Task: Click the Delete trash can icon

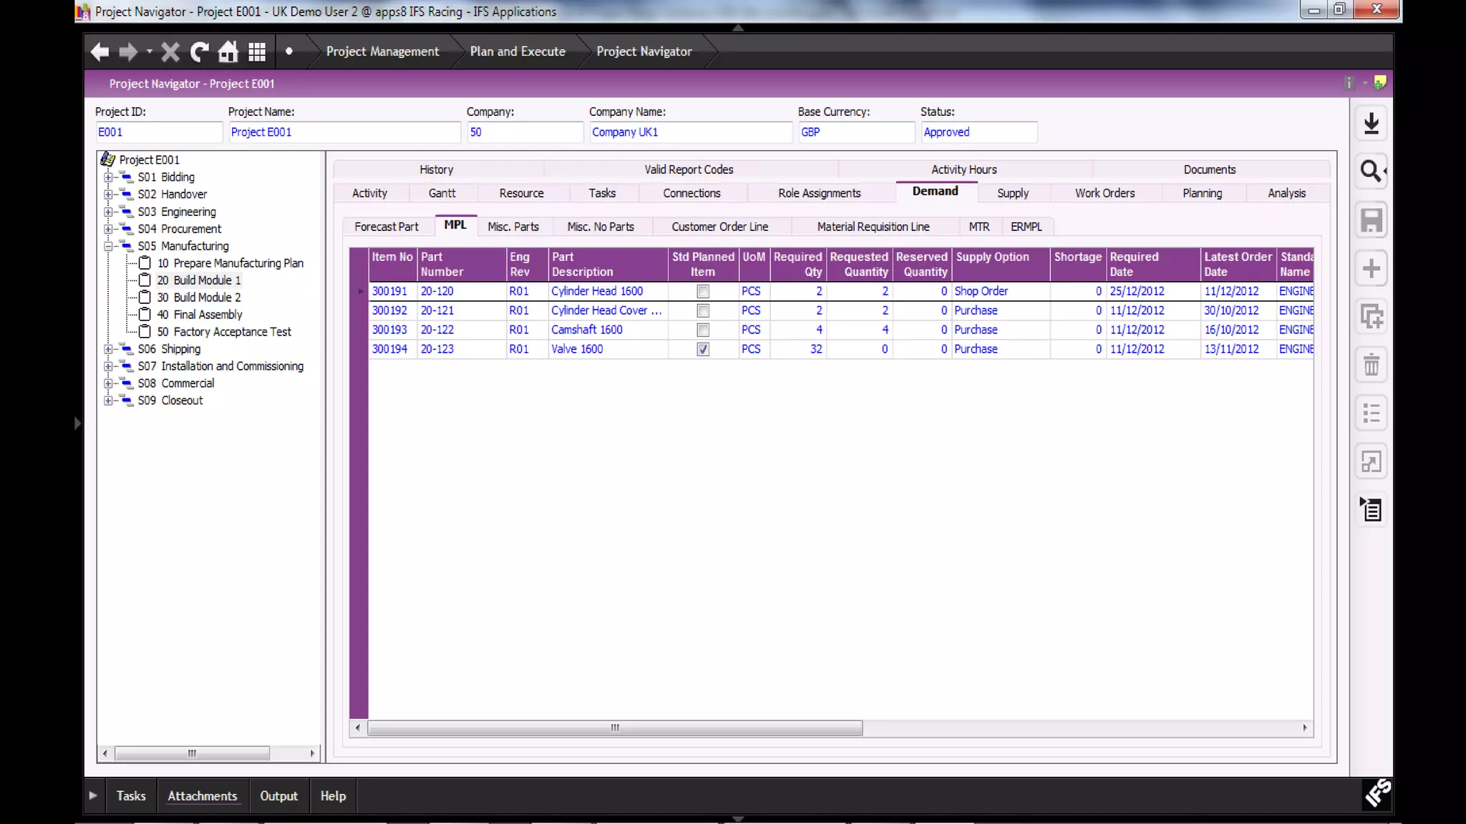Action: [x=1371, y=366]
